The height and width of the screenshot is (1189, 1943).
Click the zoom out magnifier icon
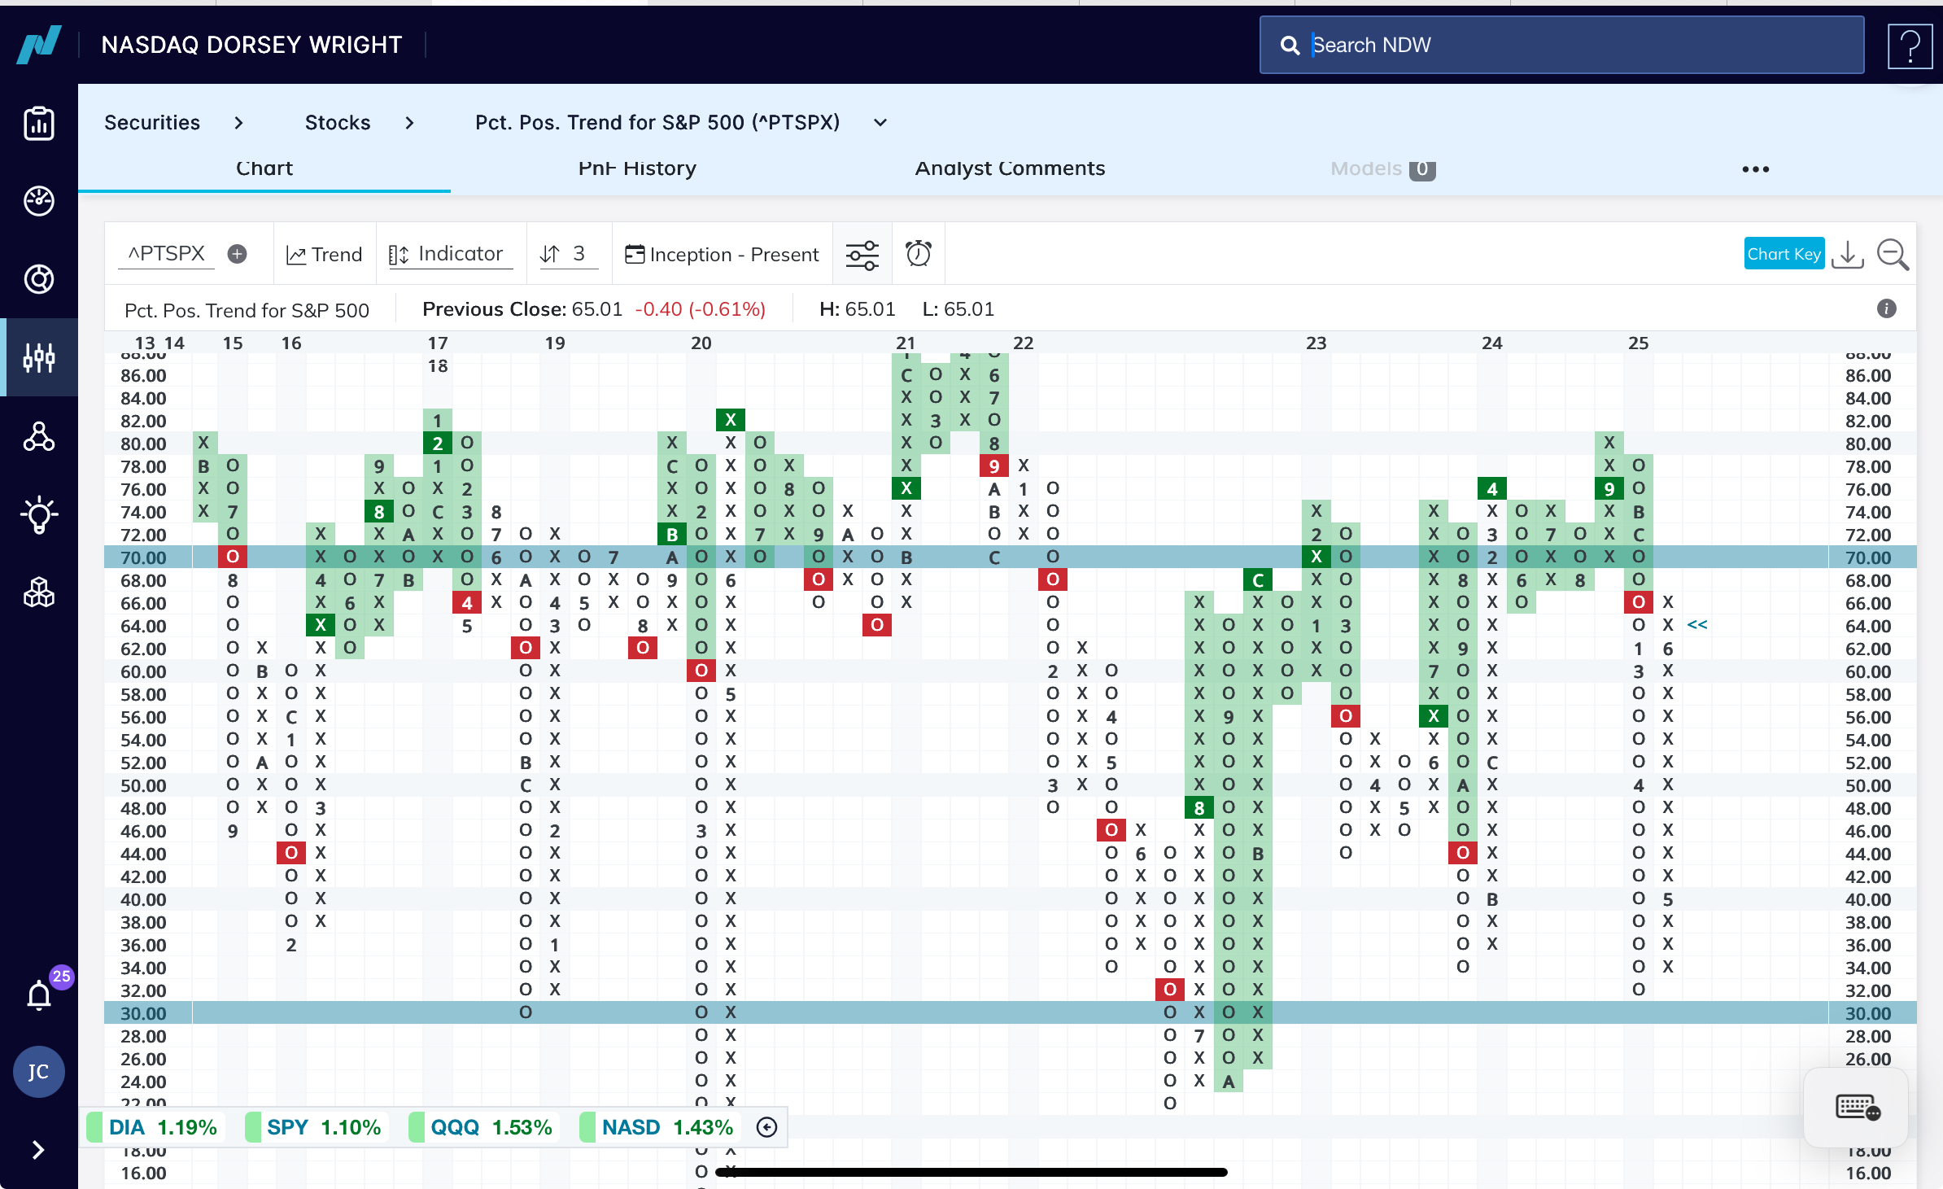click(x=1893, y=255)
